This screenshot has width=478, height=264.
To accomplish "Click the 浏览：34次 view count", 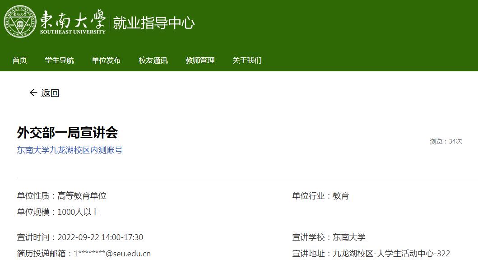I will coord(446,141).
